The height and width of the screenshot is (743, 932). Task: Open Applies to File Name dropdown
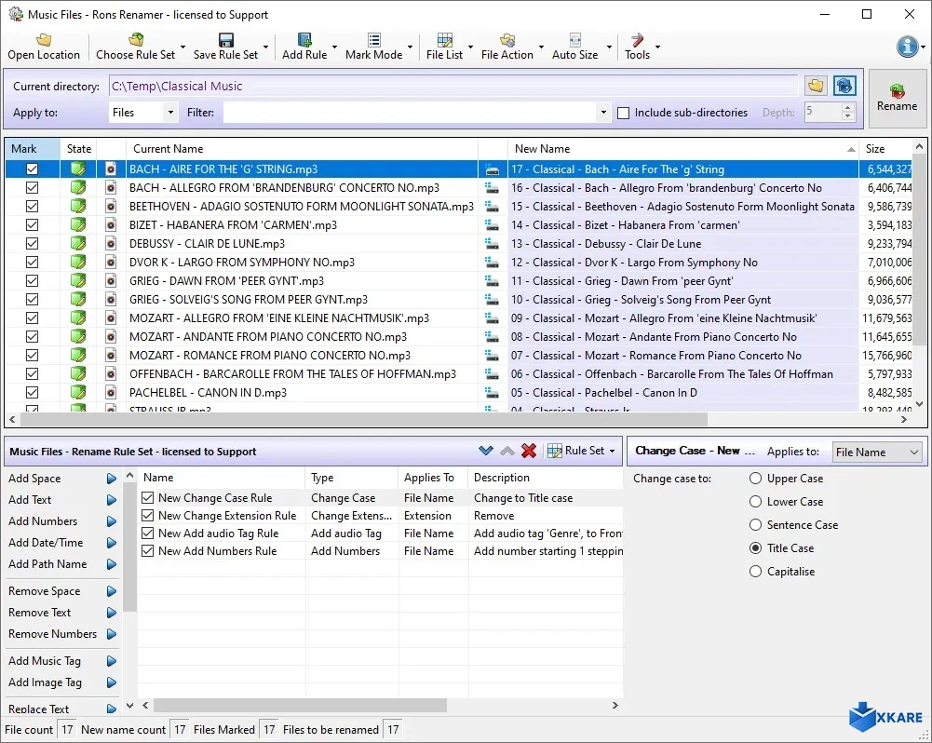click(x=877, y=453)
